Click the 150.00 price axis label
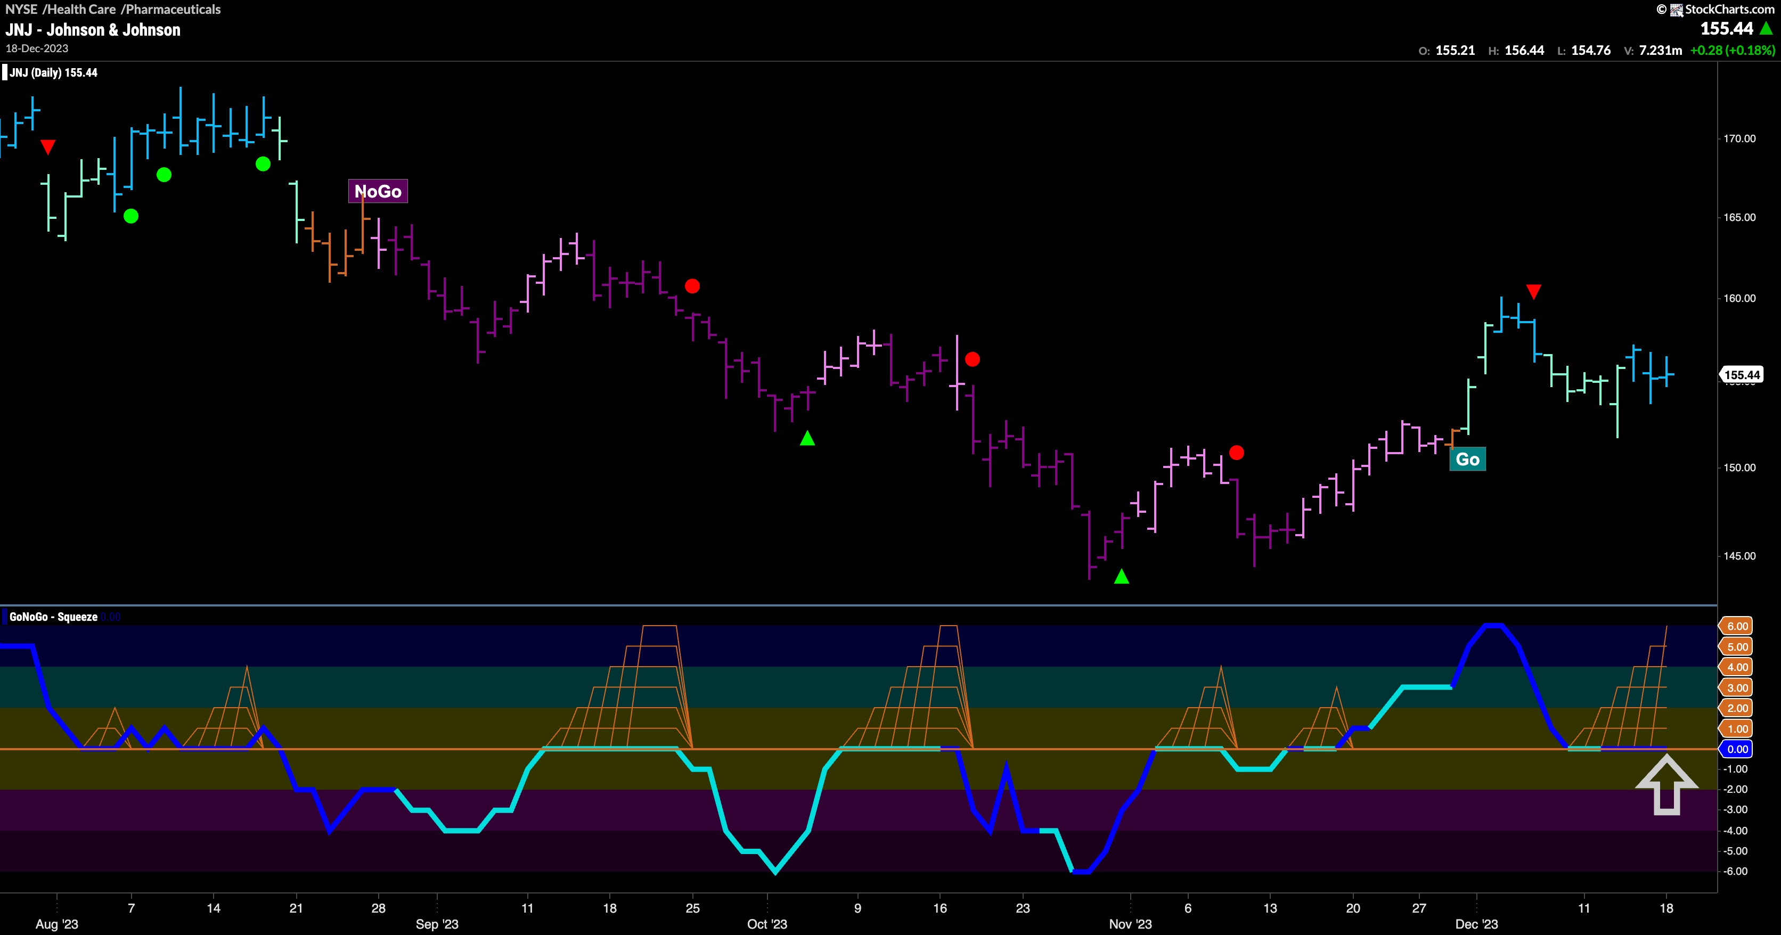The image size is (1781, 935). tap(1739, 467)
